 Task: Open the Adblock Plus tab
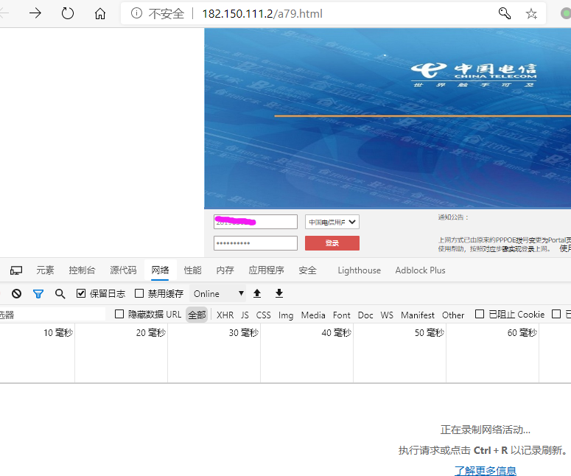click(420, 270)
